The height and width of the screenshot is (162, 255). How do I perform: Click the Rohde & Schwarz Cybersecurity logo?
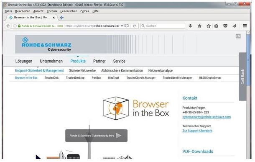click(x=46, y=44)
